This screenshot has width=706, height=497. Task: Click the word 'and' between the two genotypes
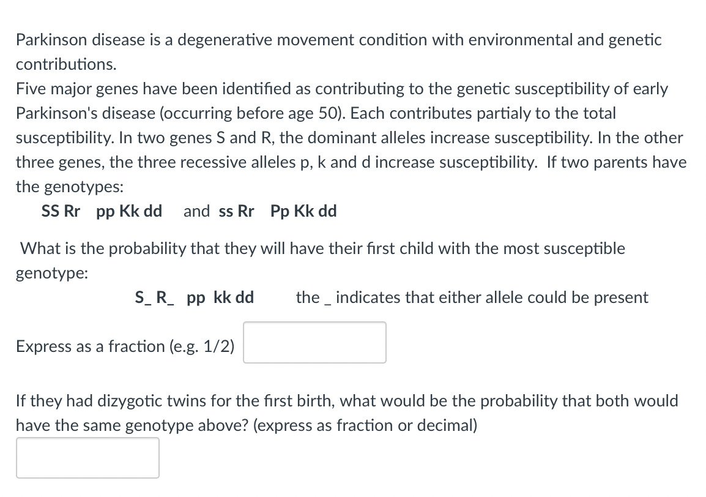tap(196, 211)
